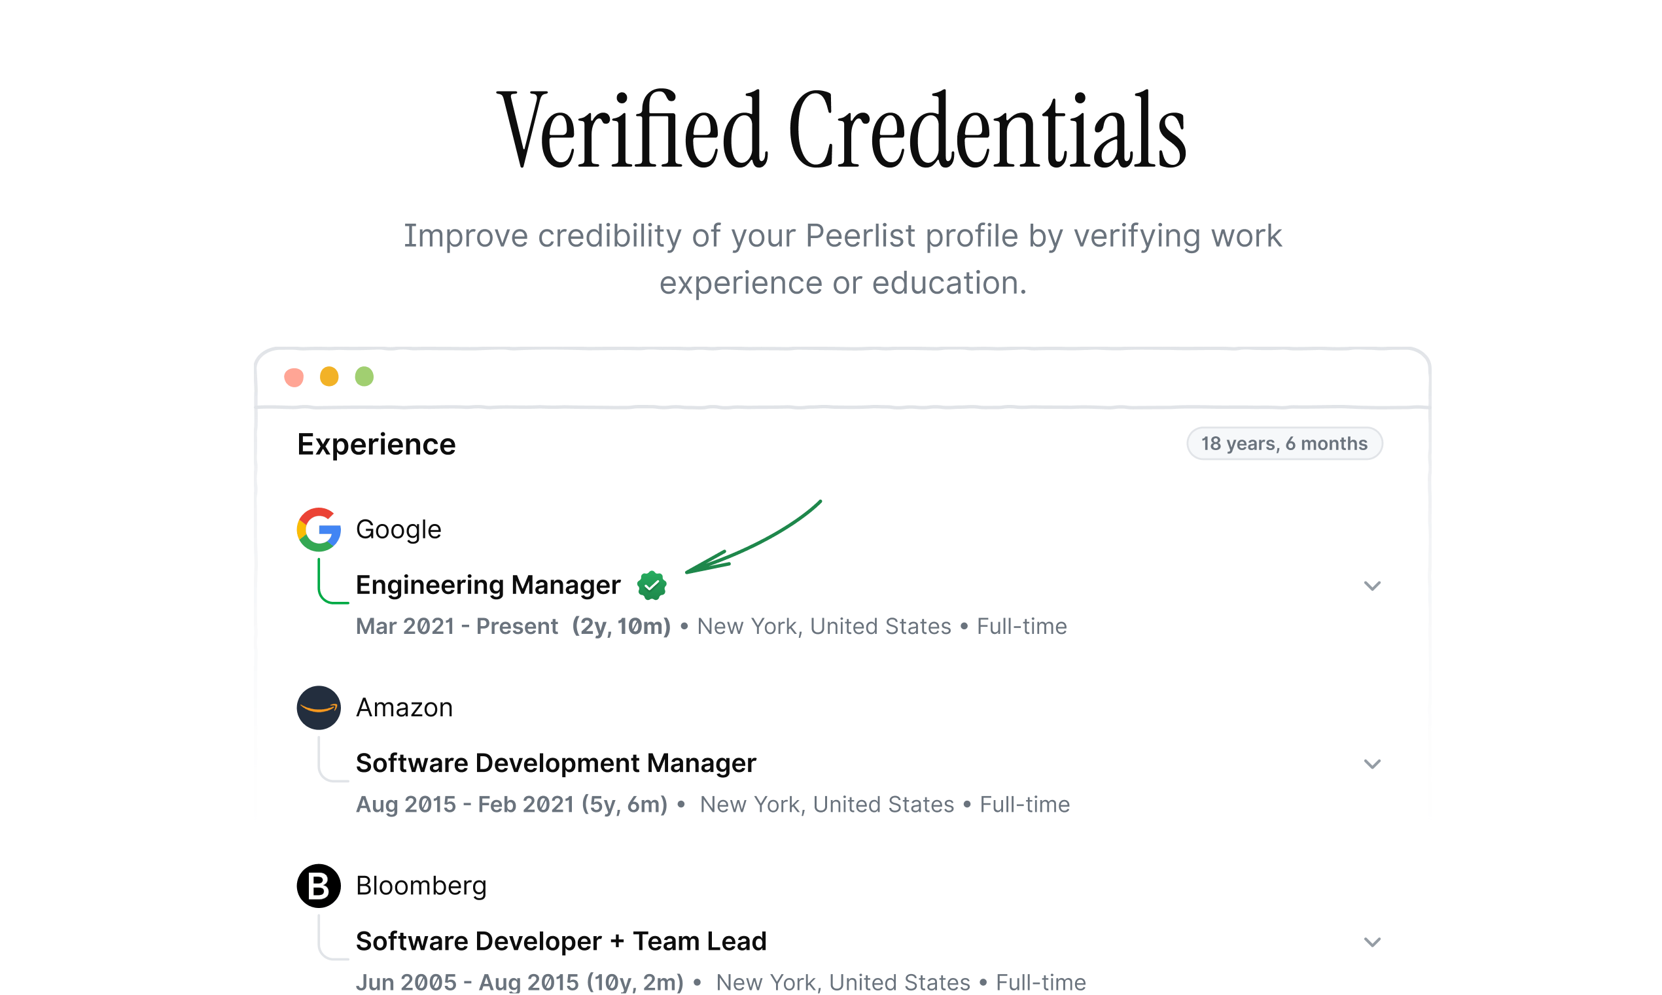The width and height of the screenshot is (1662, 995).
Task: Click the Full-time label under Software Development Manager
Action: point(1025,805)
